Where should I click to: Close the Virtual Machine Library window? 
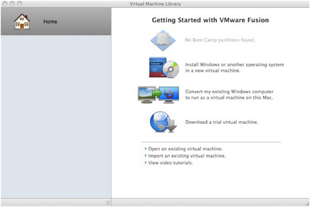coord(5,4)
